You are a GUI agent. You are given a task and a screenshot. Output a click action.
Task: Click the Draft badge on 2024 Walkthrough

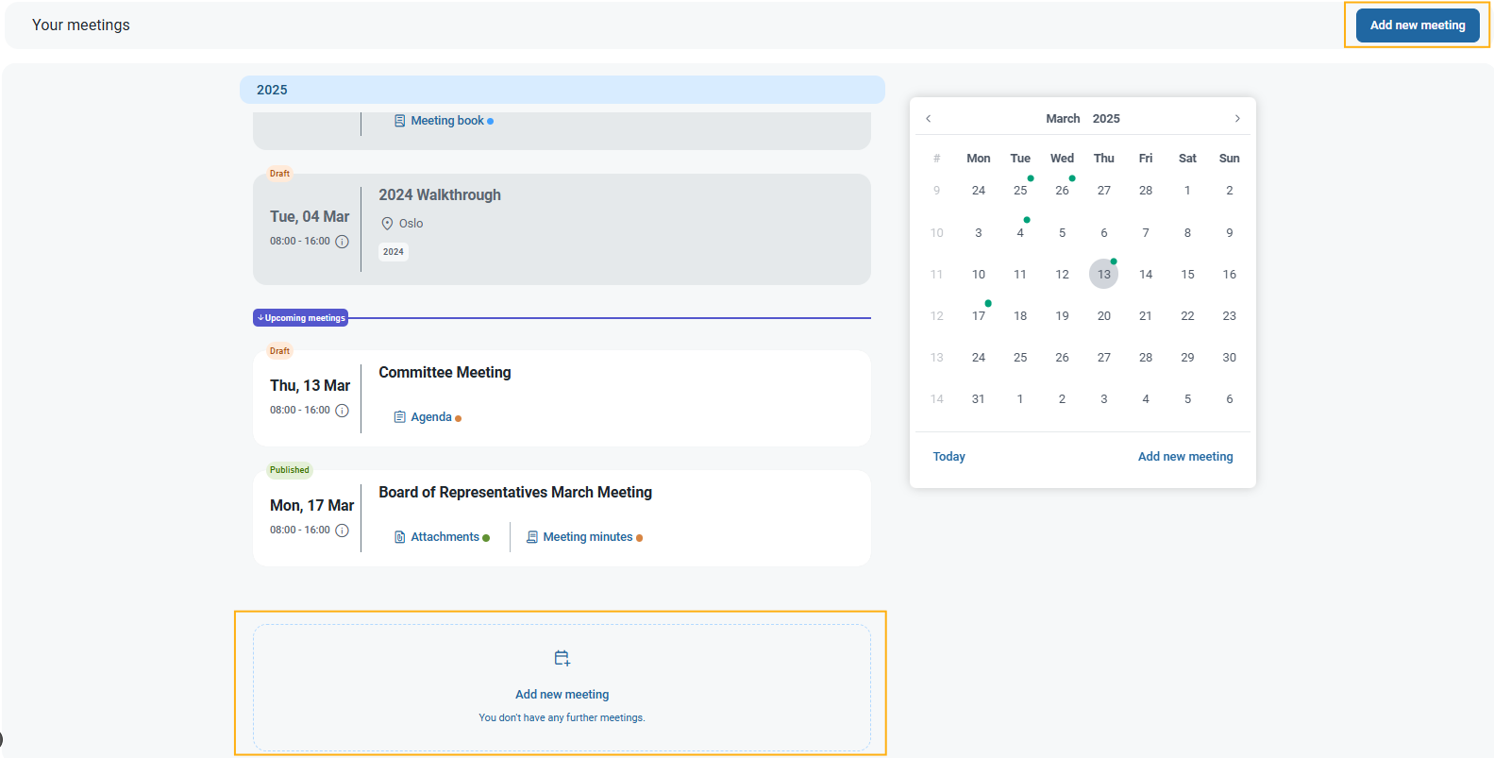[x=279, y=174]
